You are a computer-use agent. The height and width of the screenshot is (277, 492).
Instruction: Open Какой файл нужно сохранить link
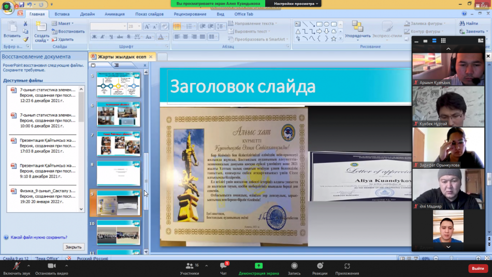39,238
